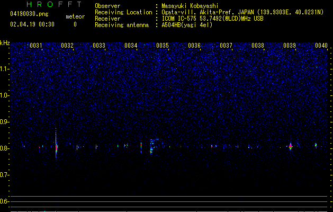Click the ICOM IC-575 receiver text
This screenshot has width=333, height=212.
coord(212,19)
